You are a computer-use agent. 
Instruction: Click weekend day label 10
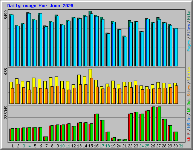click(x=62, y=146)
